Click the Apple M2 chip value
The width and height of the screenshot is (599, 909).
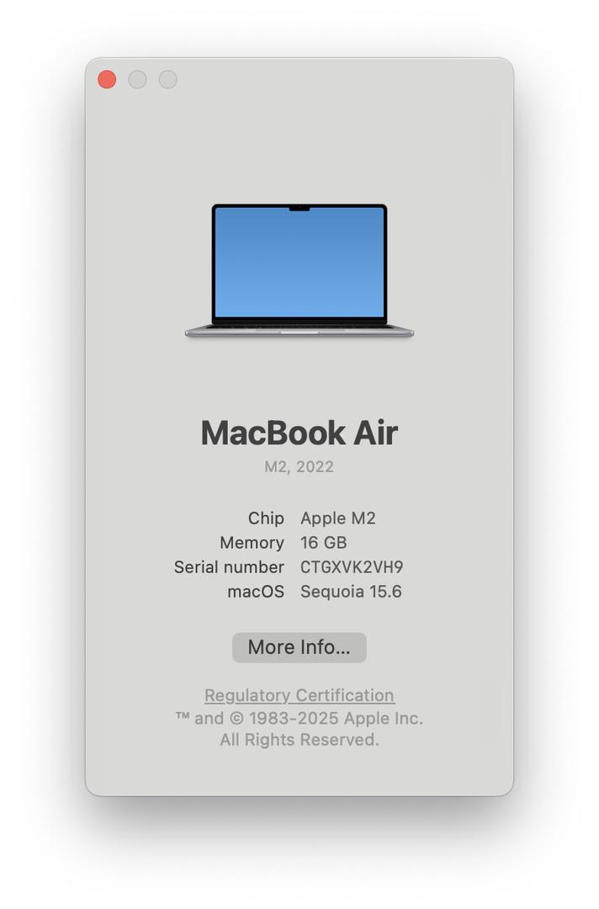coord(338,518)
